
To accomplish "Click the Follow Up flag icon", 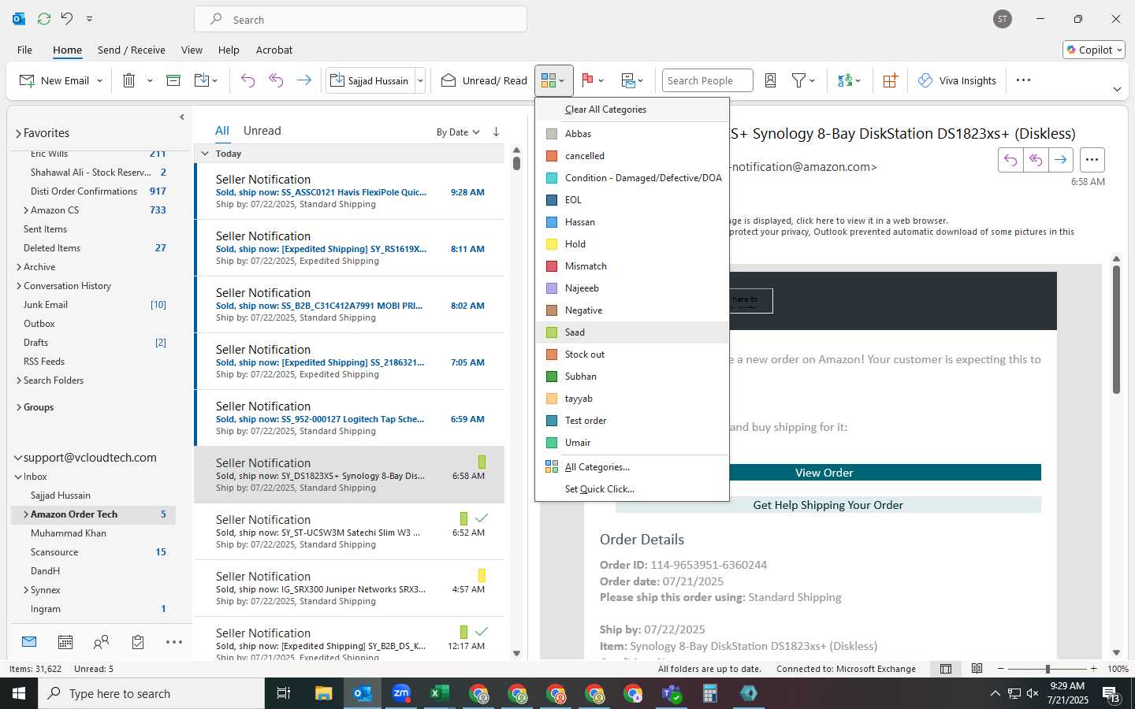I will pos(587,80).
